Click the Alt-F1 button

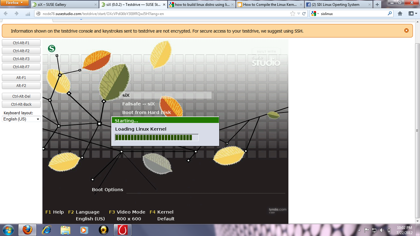click(21, 77)
